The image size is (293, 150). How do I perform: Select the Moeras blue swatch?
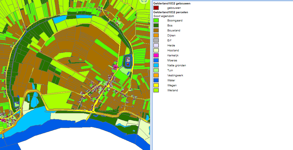pos(156,60)
